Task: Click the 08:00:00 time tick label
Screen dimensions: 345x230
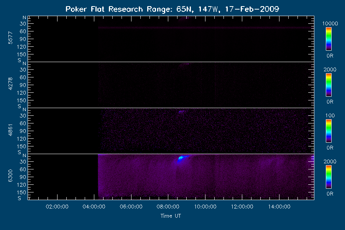Action: 168,207
